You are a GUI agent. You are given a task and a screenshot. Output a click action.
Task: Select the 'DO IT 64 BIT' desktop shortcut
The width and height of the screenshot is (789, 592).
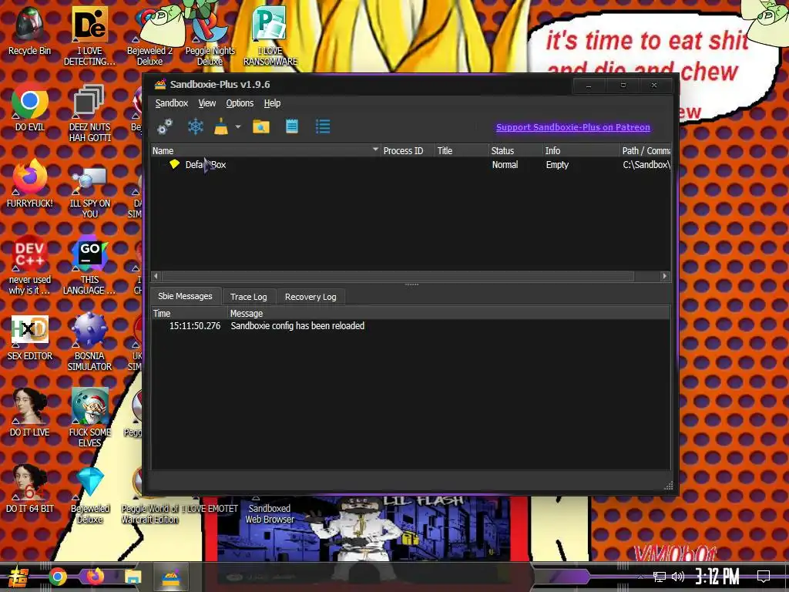point(30,489)
